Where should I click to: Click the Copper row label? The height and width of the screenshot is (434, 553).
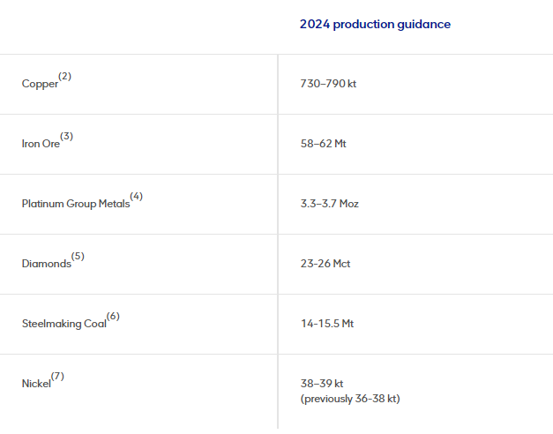click(40, 84)
